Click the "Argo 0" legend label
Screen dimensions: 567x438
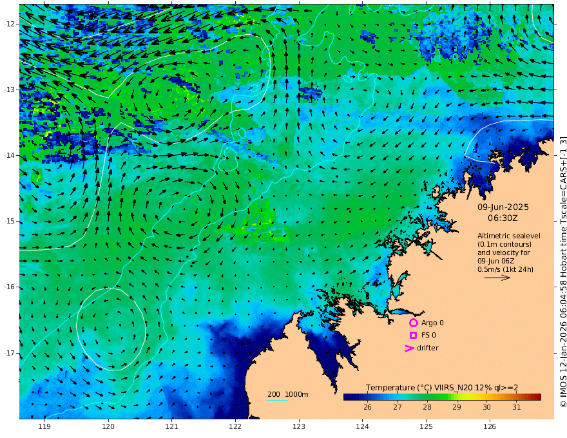tap(432, 323)
